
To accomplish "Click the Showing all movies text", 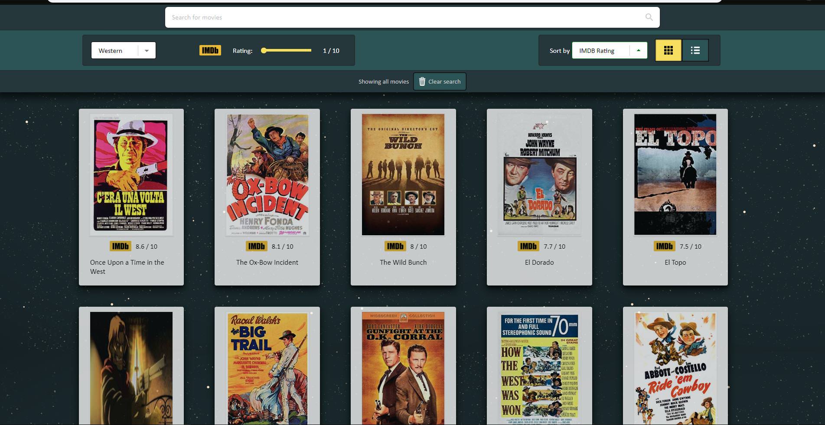I will click(384, 81).
